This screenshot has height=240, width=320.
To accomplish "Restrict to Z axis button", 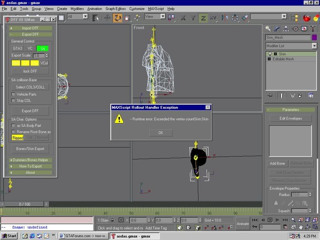I will 203,18.
